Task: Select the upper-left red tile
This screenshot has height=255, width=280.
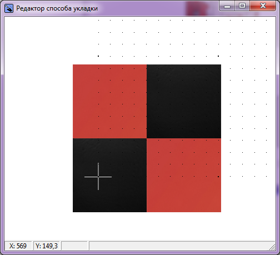Action: (x=109, y=101)
